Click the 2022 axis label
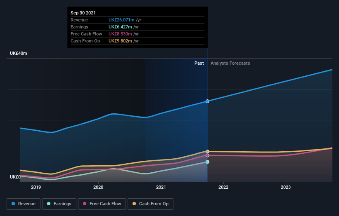Screen dimensions: 339x216 [223, 187]
